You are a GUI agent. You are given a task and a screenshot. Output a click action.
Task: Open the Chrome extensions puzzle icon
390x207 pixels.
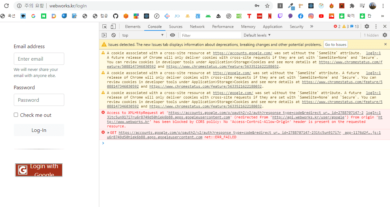pos(352,6)
